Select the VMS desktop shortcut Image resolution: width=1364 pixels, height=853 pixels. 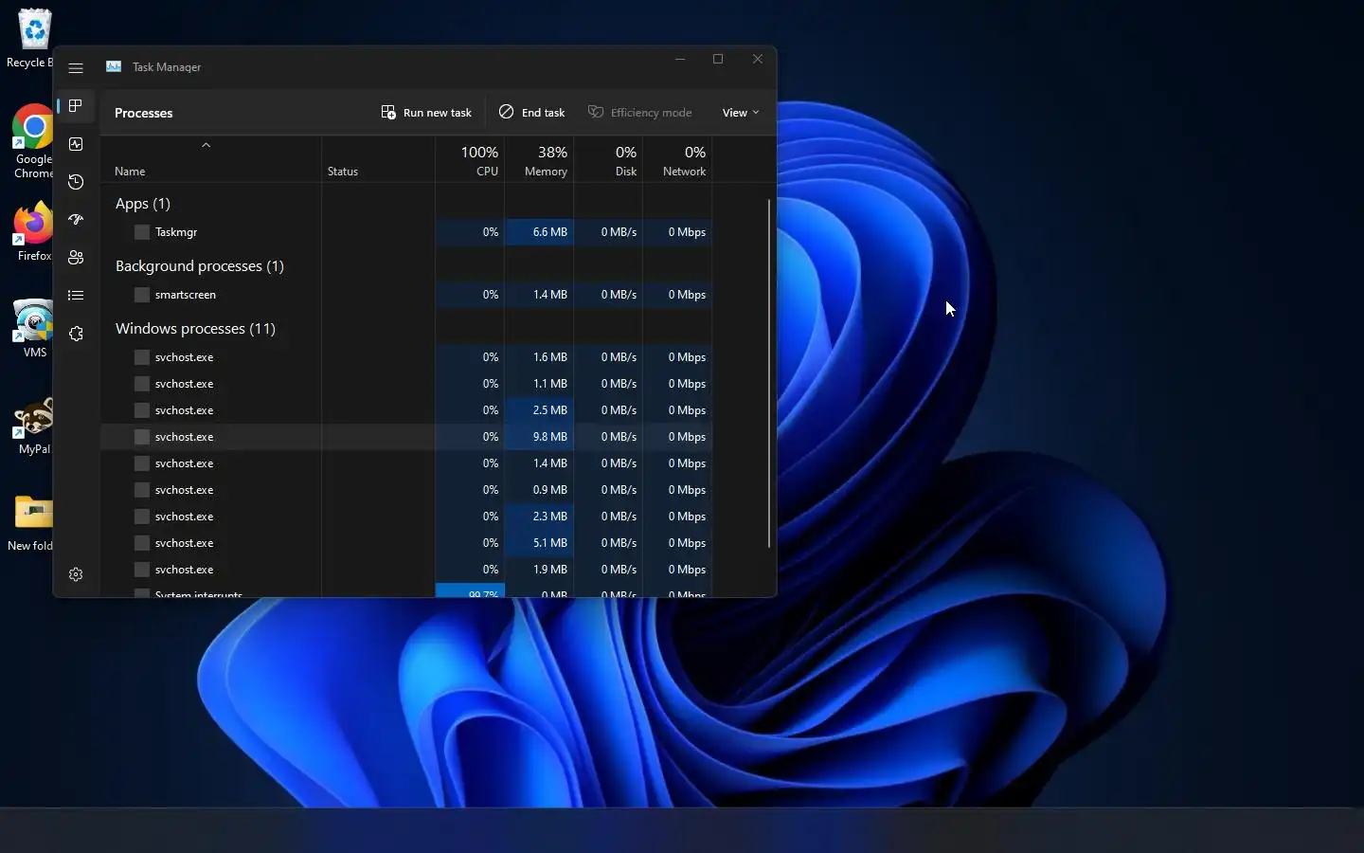[x=33, y=329]
